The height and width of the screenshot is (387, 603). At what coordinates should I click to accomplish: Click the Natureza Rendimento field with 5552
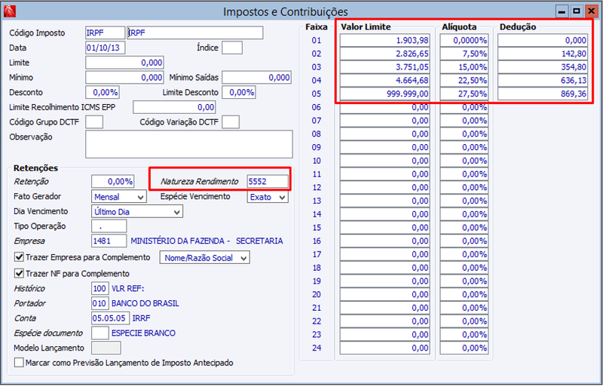click(268, 181)
